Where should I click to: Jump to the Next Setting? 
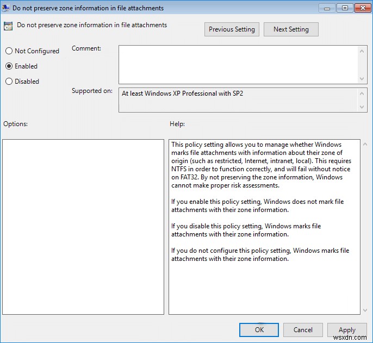[291, 29]
